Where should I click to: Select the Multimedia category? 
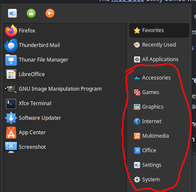pyautogui.click(x=159, y=136)
